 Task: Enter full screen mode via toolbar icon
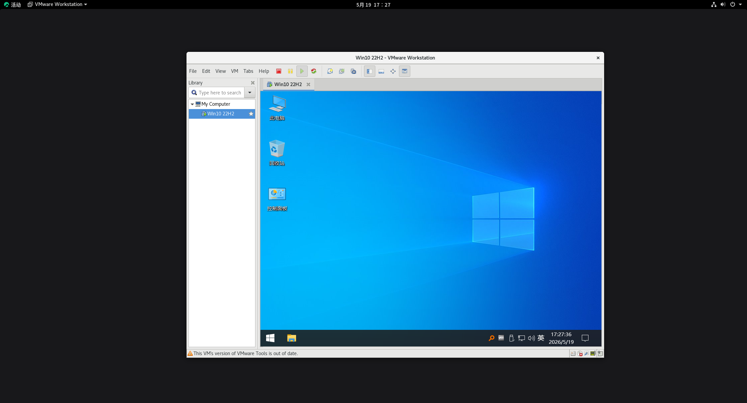tap(393, 71)
